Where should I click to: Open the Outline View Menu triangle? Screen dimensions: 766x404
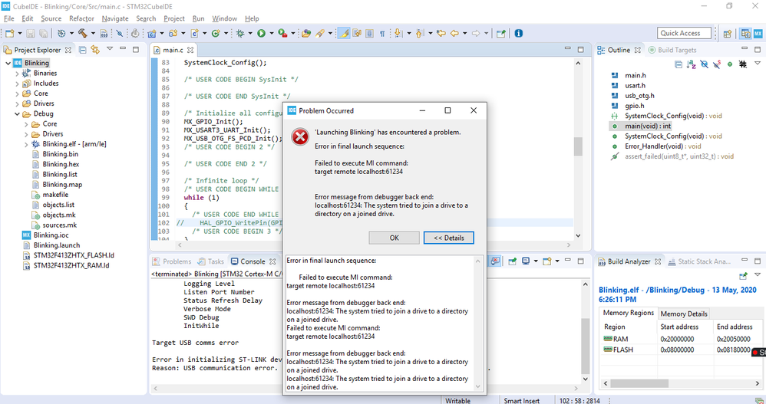coord(758,64)
